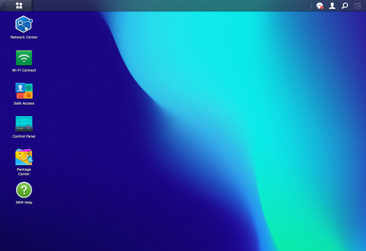366x251 pixels.
Task: Open the Main Menu grid button
Action: pos(19,5)
